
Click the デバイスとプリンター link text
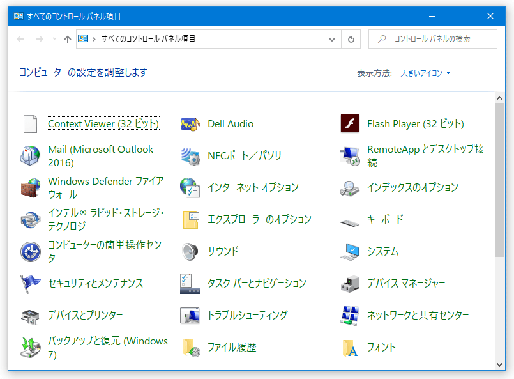coord(85,314)
